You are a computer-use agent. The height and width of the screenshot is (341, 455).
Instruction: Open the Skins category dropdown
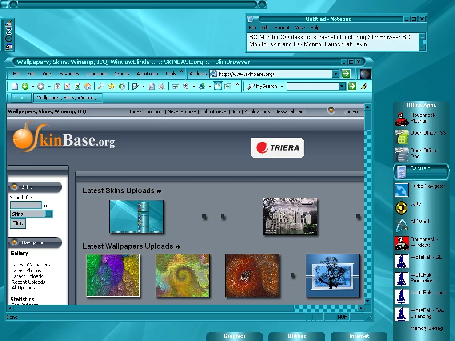[x=48, y=214]
